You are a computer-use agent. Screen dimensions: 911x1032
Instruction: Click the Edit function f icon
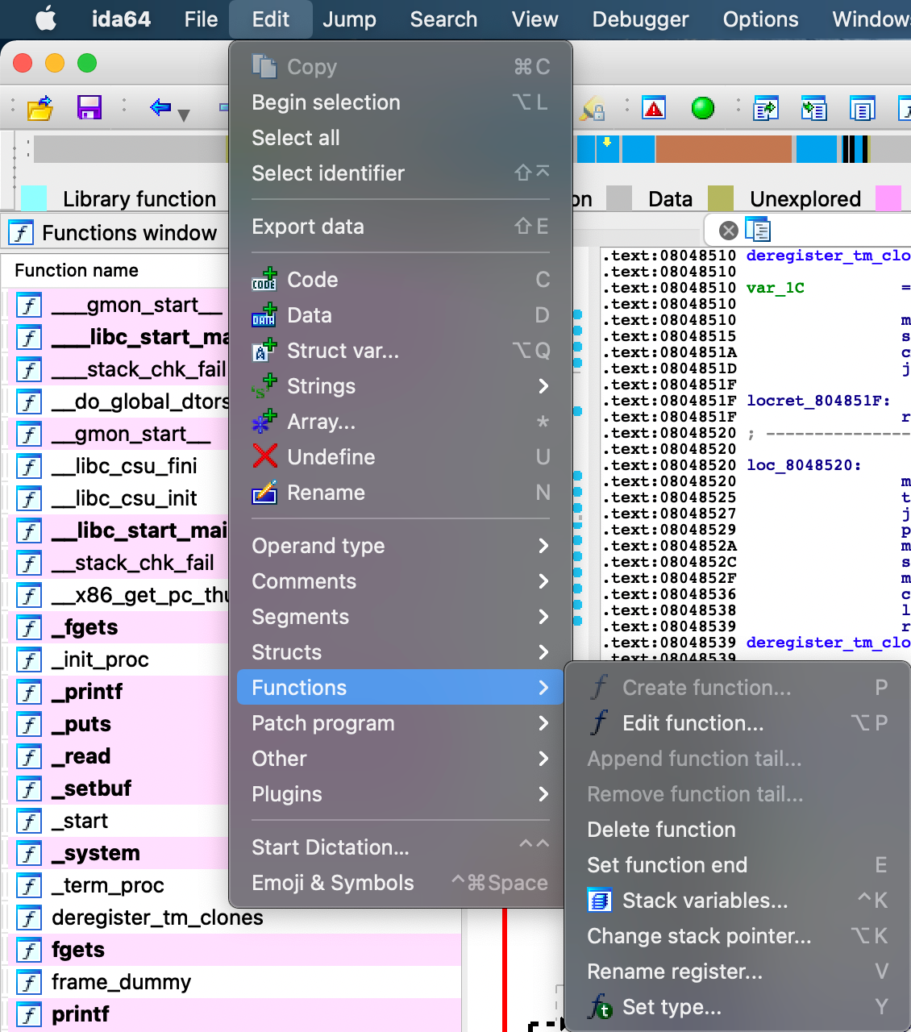click(x=600, y=722)
